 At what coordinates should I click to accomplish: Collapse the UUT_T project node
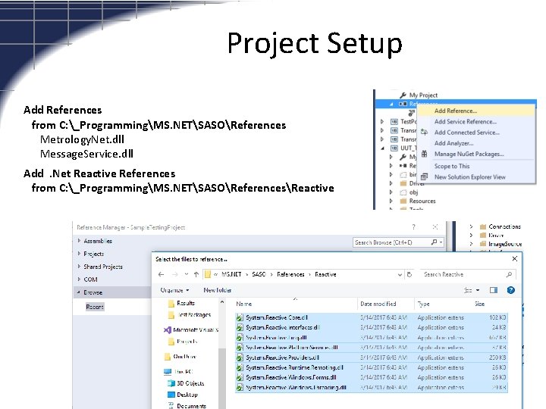pyautogui.click(x=382, y=148)
